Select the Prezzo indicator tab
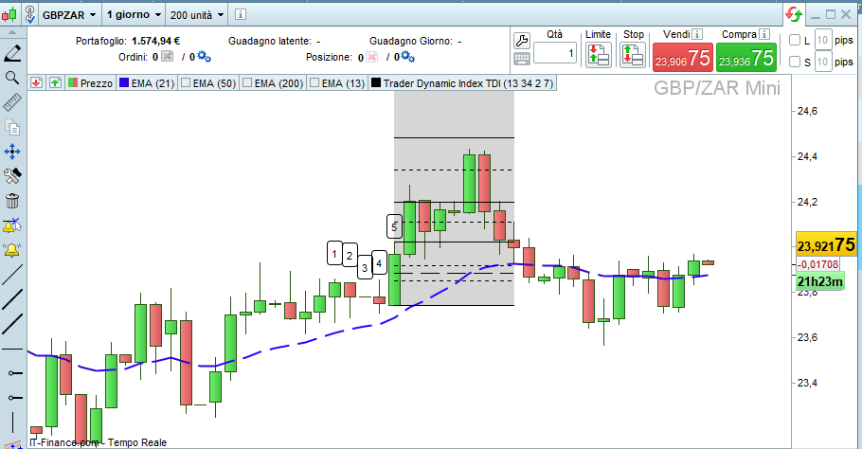Screen dimensions: 862x449 (x=91, y=83)
